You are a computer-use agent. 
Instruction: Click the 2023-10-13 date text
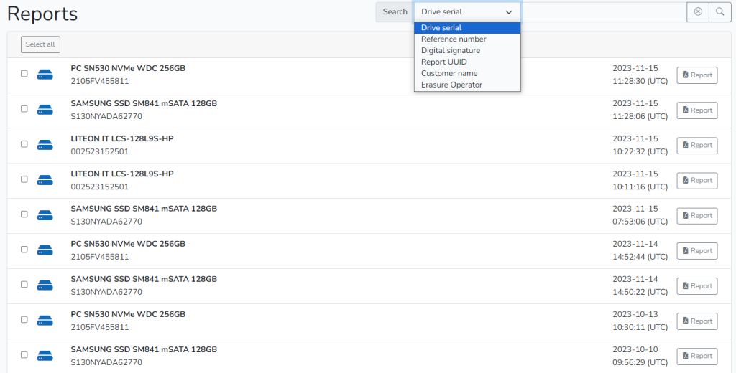click(x=635, y=314)
